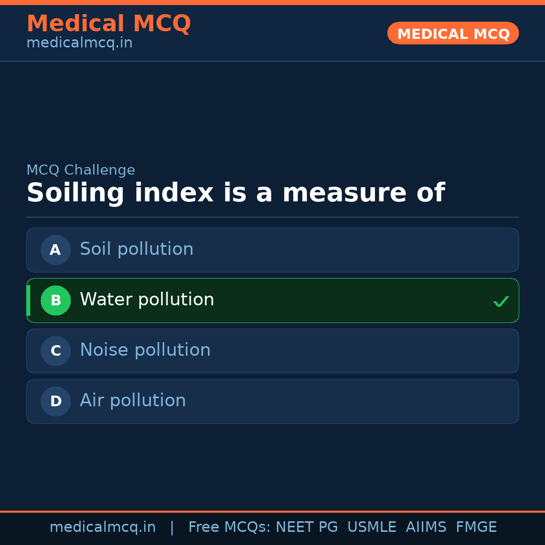The width and height of the screenshot is (545, 545).
Task: Click the C option letter circle
Action: click(56, 351)
